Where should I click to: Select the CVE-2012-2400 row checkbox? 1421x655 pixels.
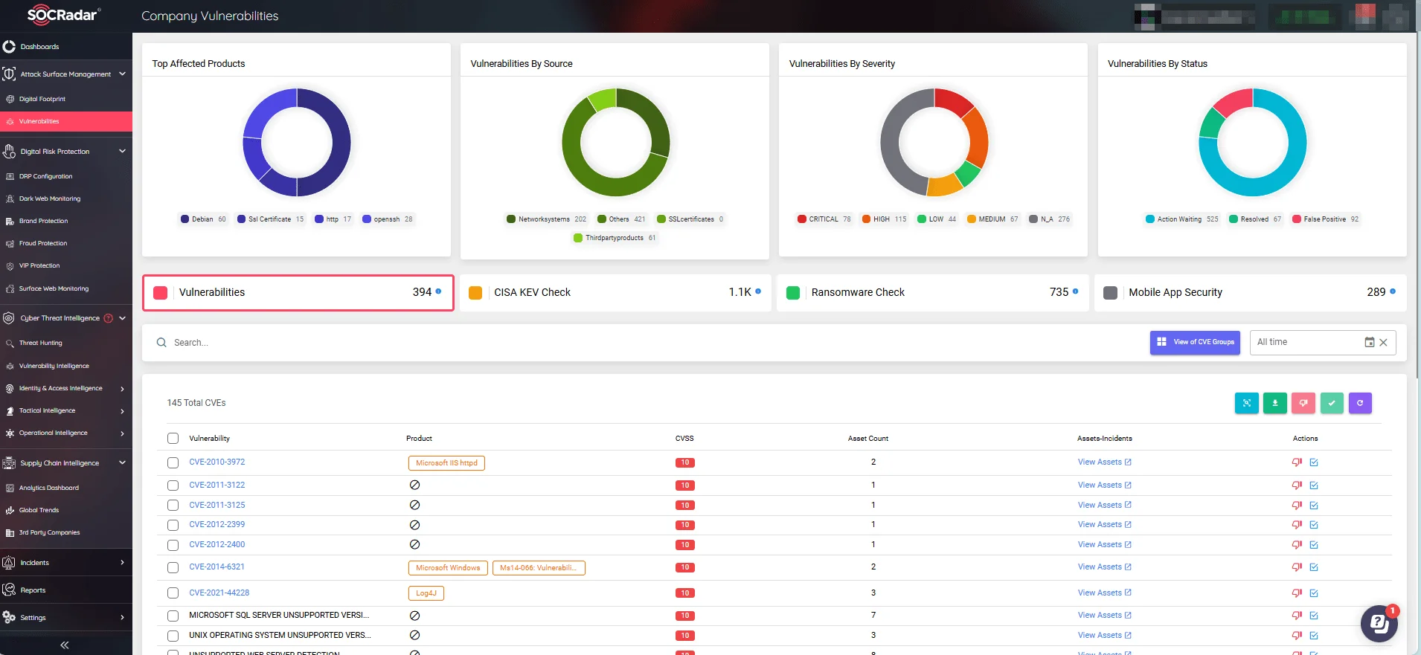173,545
